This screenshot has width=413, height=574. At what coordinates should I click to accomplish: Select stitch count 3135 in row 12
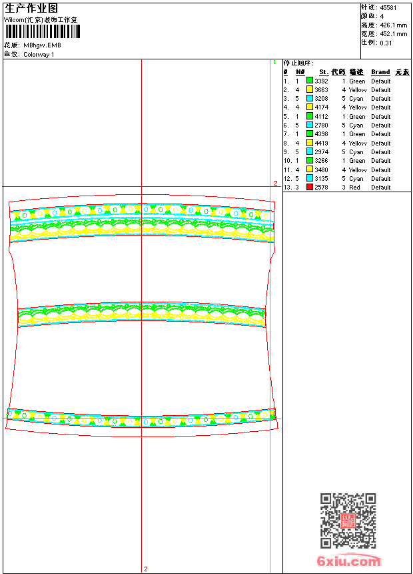click(321, 179)
